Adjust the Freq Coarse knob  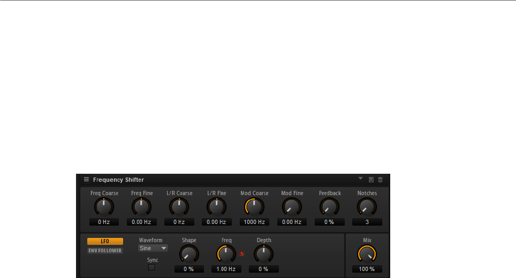(x=104, y=207)
